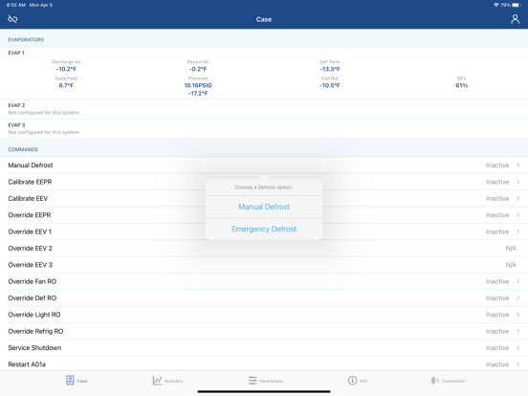Select the Override Def RO command label

click(32, 298)
